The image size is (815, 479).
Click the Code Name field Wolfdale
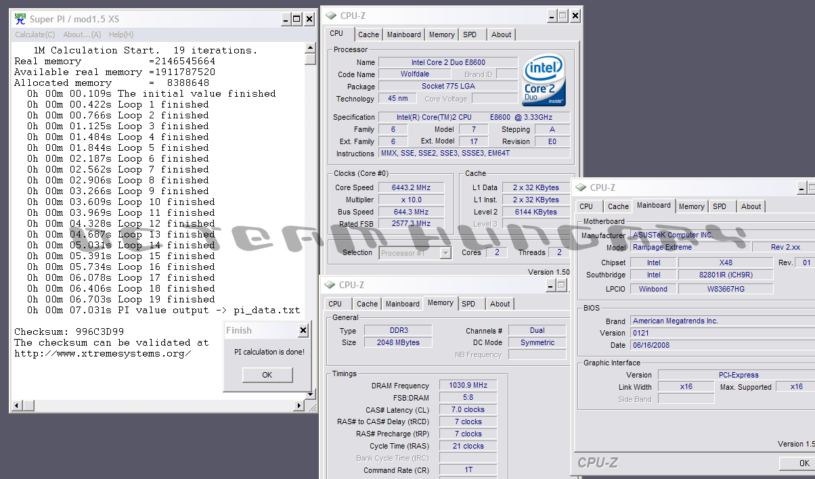(416, 74)
